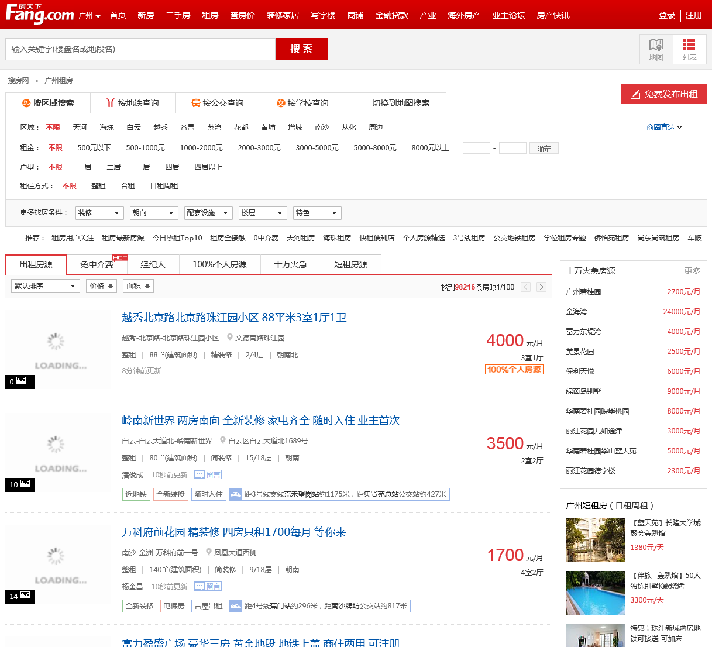712x647 pixels.
Task: Filter rental type 整租
Action: click(x=98, y=186)
